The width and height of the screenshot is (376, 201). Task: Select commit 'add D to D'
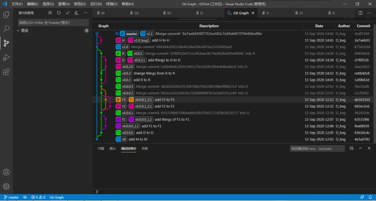tap(145, 133)
